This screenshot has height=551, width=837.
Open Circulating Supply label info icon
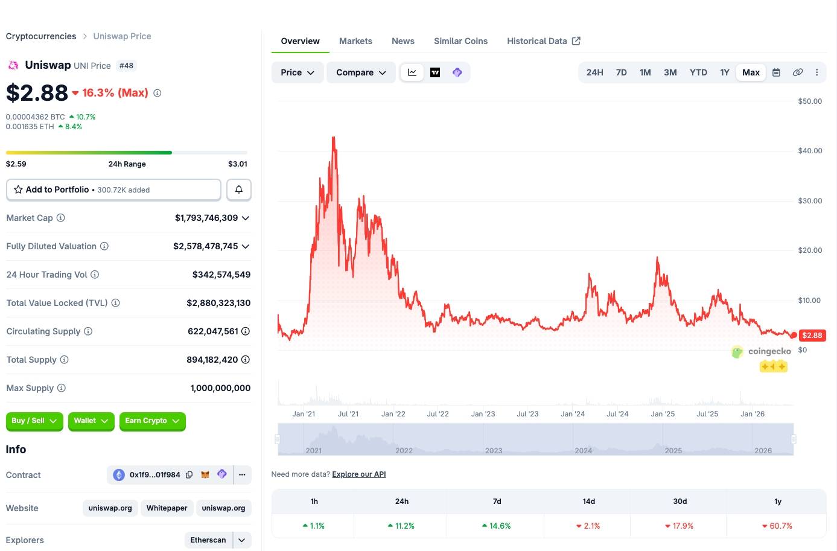pyautogui.click(x=88, y=331)
